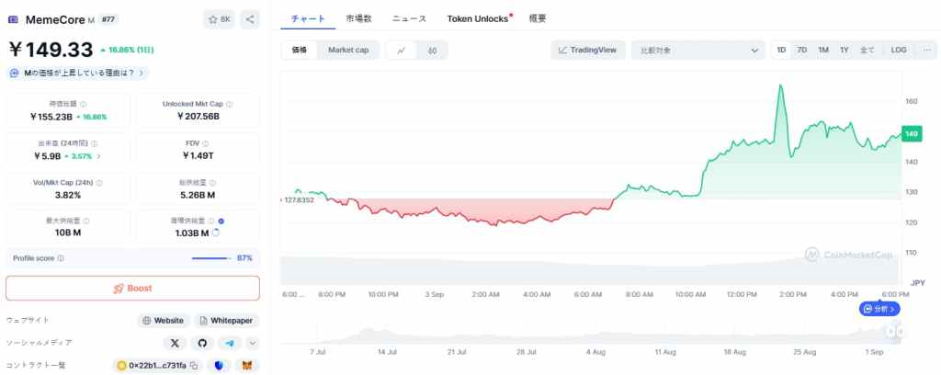
Task: Click the 127.8352 baseline price label
Action: click(297, 199)
